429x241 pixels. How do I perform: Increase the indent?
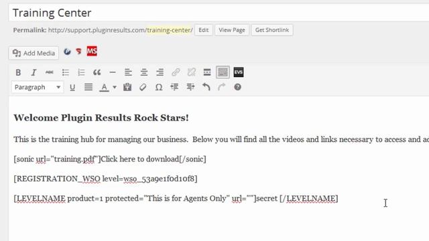pos(190,88)
